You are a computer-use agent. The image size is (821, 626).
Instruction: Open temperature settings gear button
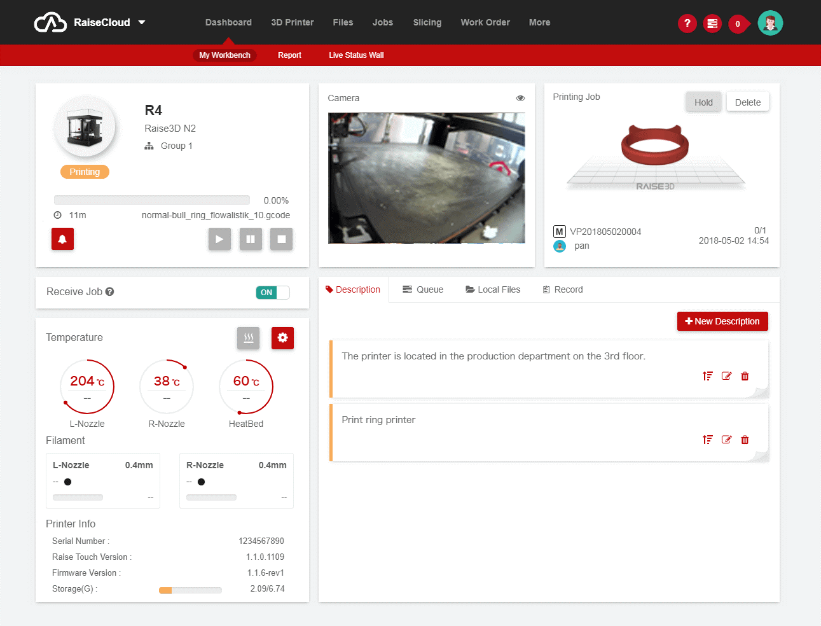coord(282,338)
